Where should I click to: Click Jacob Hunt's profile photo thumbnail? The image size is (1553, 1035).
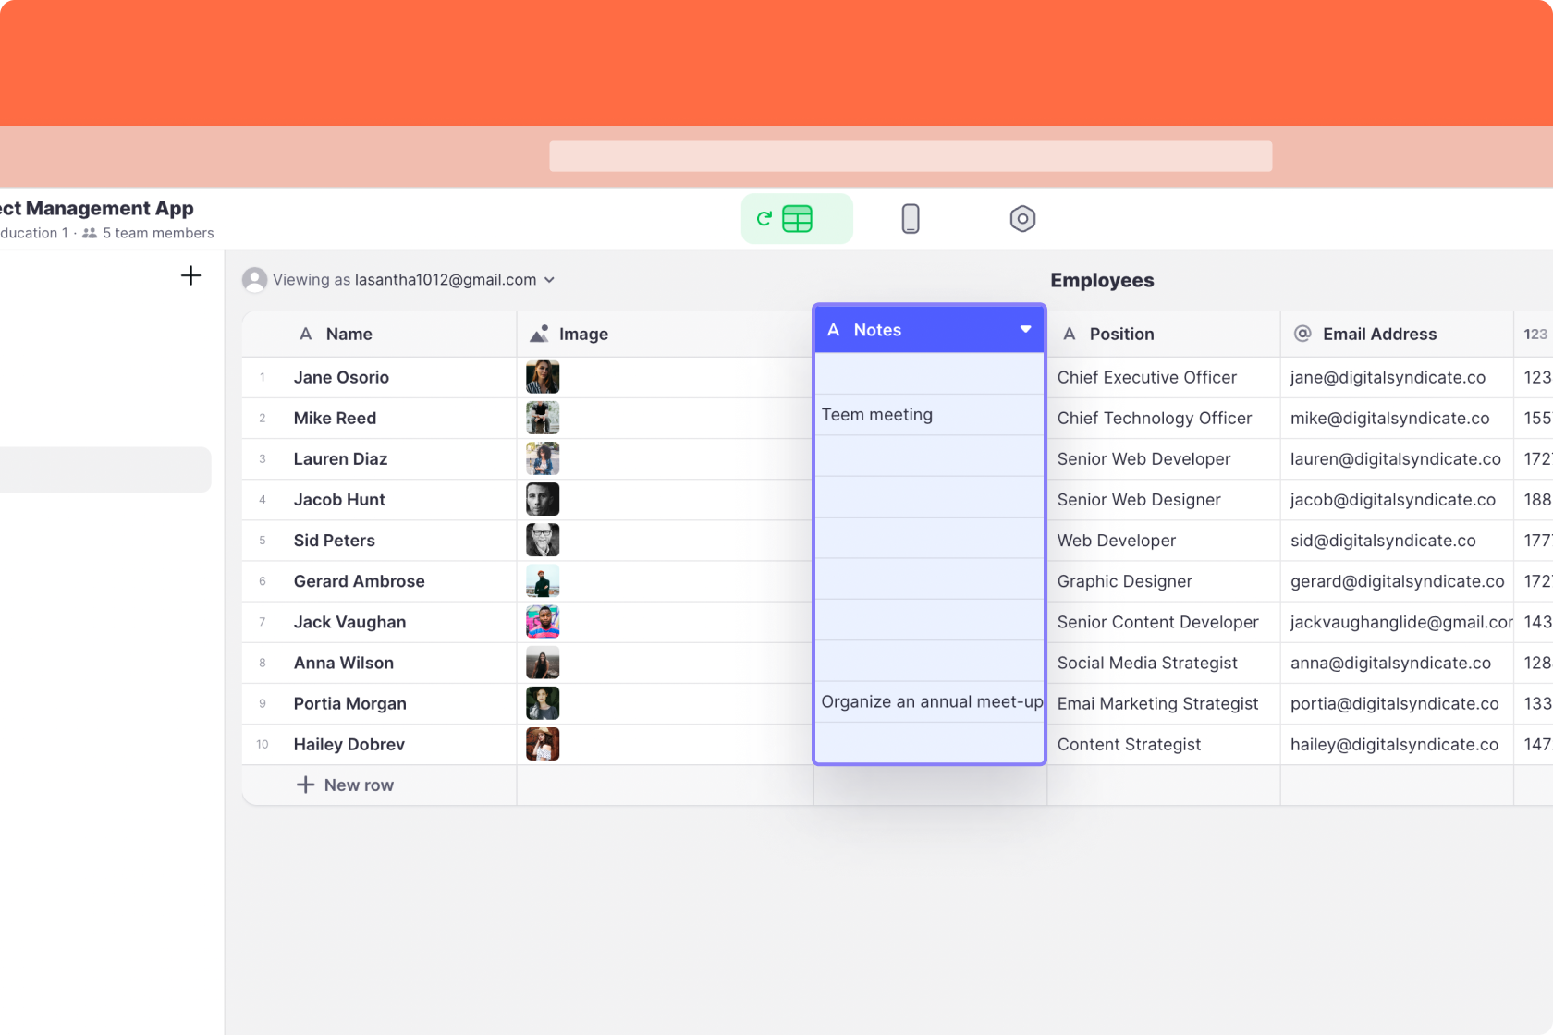543,499
